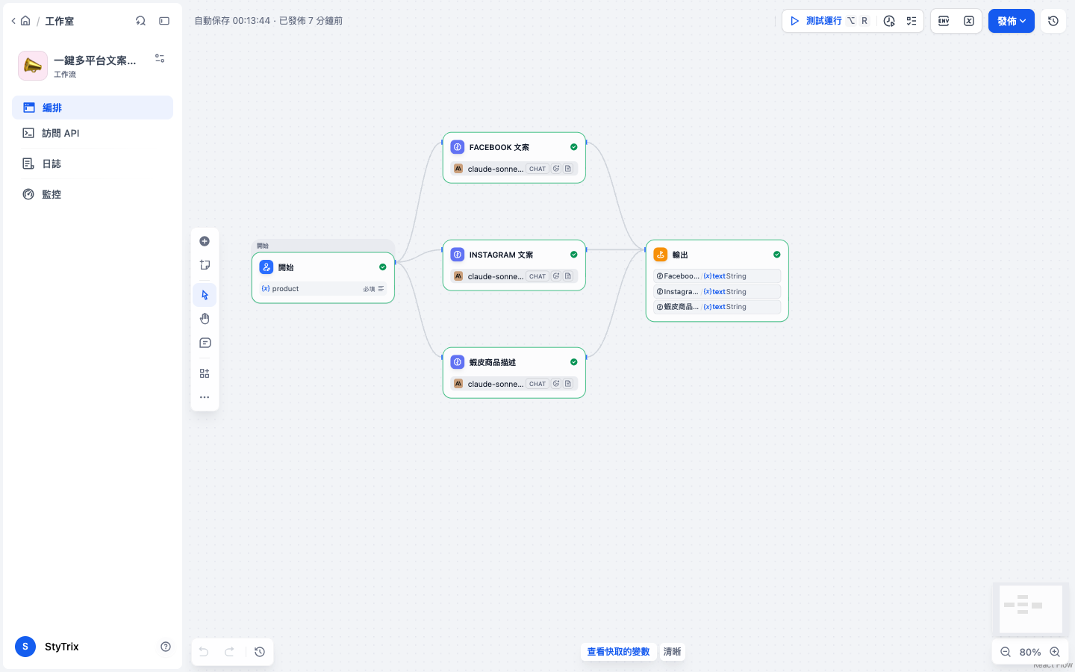
Task: Toggle the sidebar collapse icon
Action: (x=164, y=21)
